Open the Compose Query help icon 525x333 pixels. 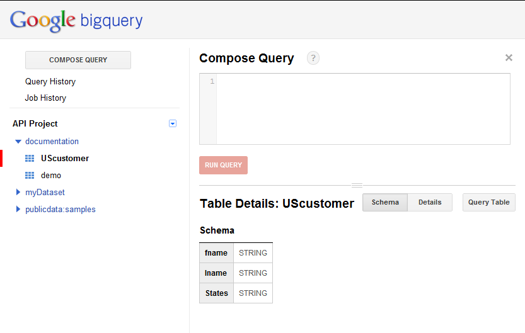coord(313,58)
